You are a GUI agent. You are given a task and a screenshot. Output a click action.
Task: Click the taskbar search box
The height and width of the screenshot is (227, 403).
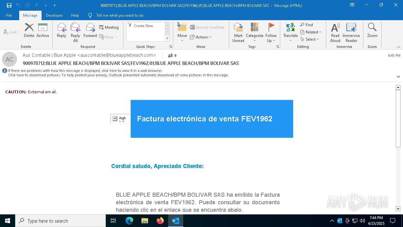point(60,221)
